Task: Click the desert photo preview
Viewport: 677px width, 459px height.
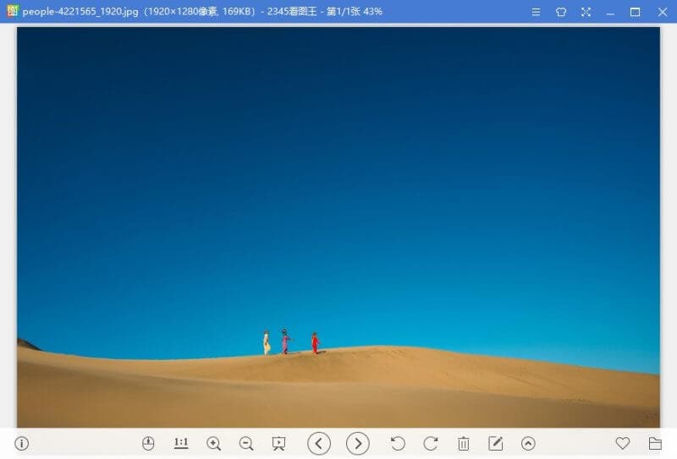Action: (338, 227)
